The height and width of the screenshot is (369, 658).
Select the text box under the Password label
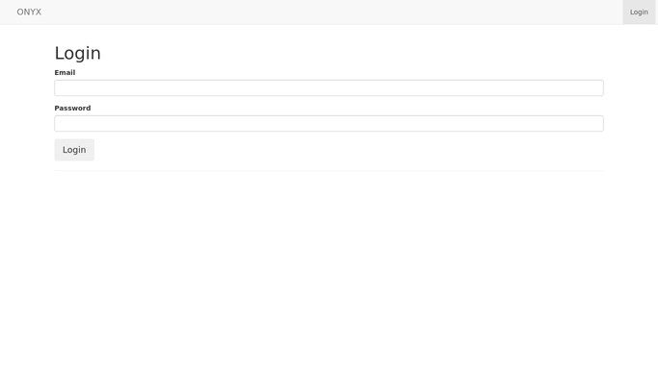point(329,123)
